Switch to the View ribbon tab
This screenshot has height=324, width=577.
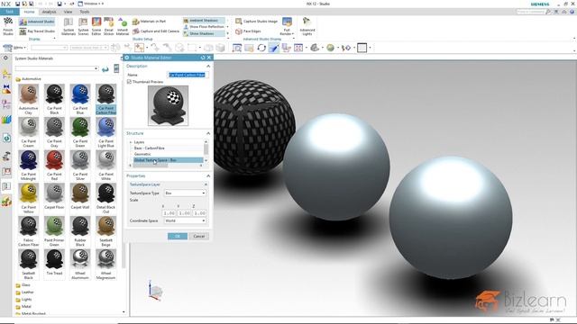[69, 12]
